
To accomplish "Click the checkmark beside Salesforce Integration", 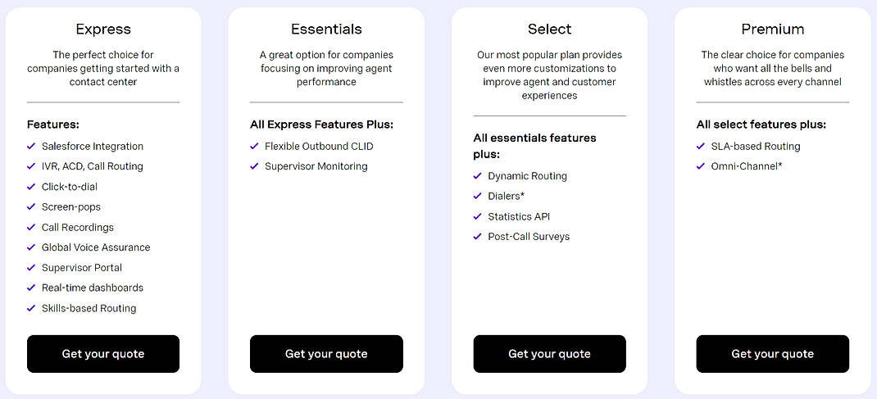I will point(31,147).
